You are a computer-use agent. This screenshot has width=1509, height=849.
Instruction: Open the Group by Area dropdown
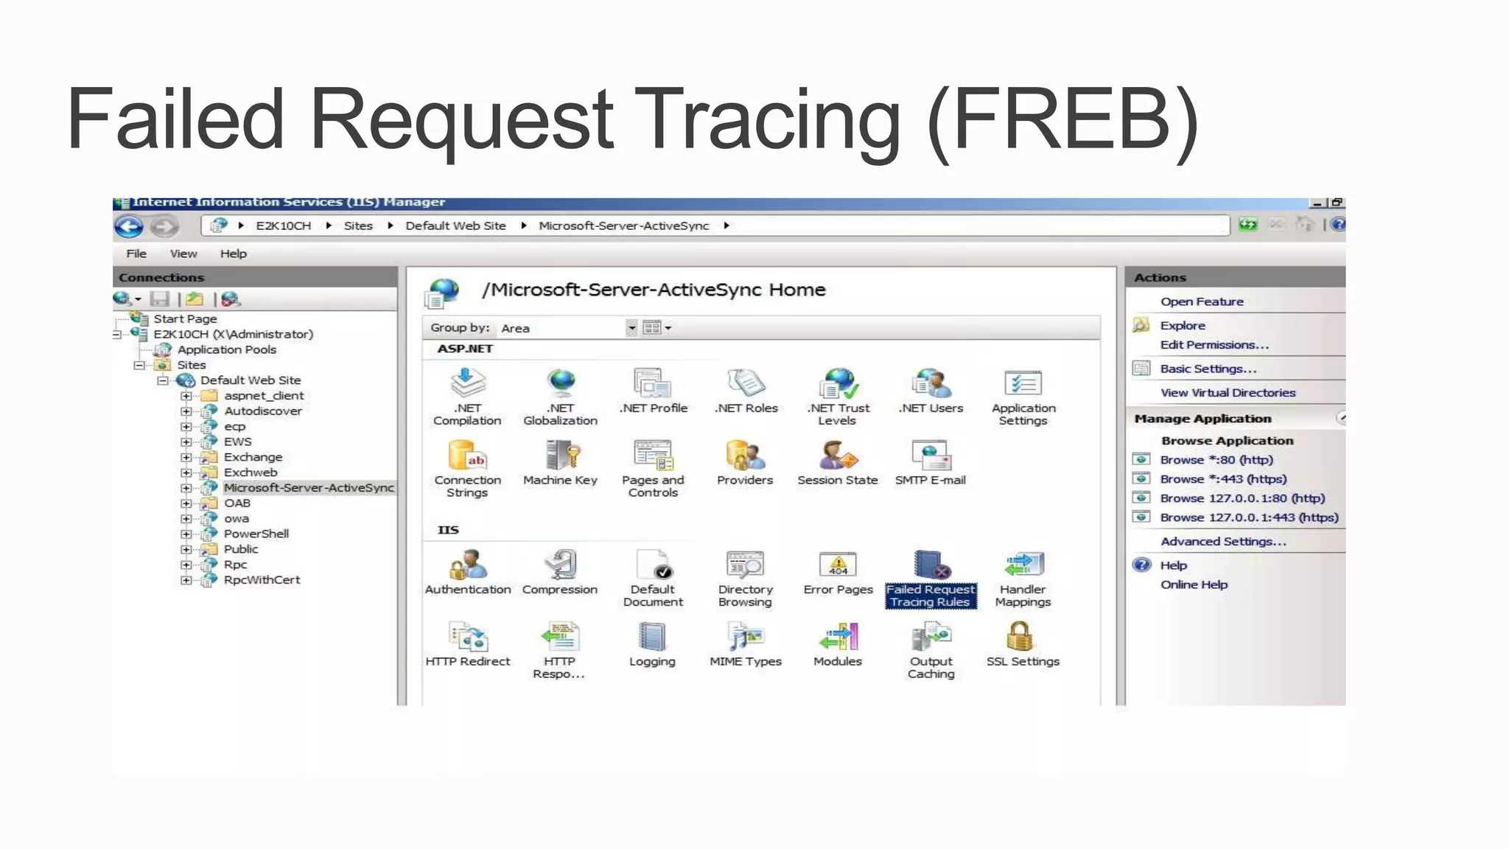[631, 328]
